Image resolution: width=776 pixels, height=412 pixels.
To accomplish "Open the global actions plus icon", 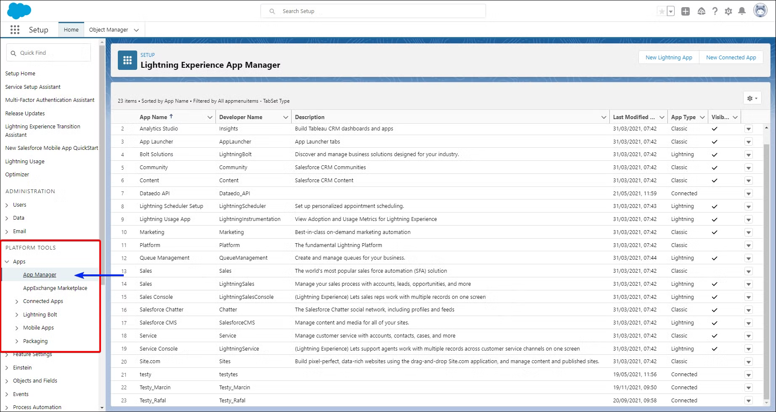I will (x=686, y=11).
